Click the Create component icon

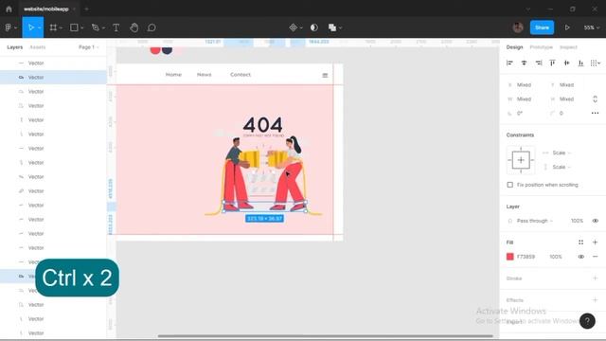pos(293,27)
